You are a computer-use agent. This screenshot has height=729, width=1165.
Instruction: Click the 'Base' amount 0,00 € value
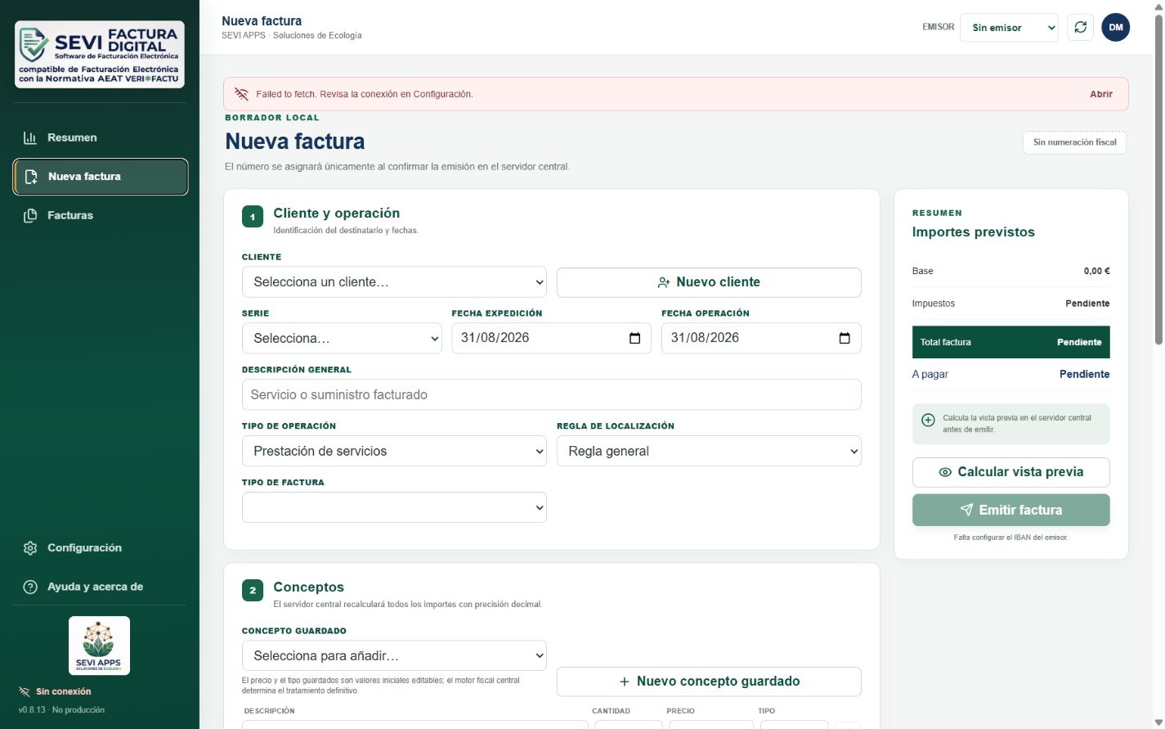pyautogui.click(x=1097, y=271)
